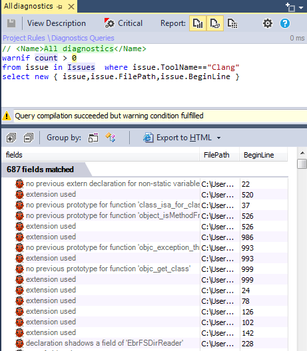Expand all result rows icon
This screenshot has height=351, width=307.
(x=11, y=138)
